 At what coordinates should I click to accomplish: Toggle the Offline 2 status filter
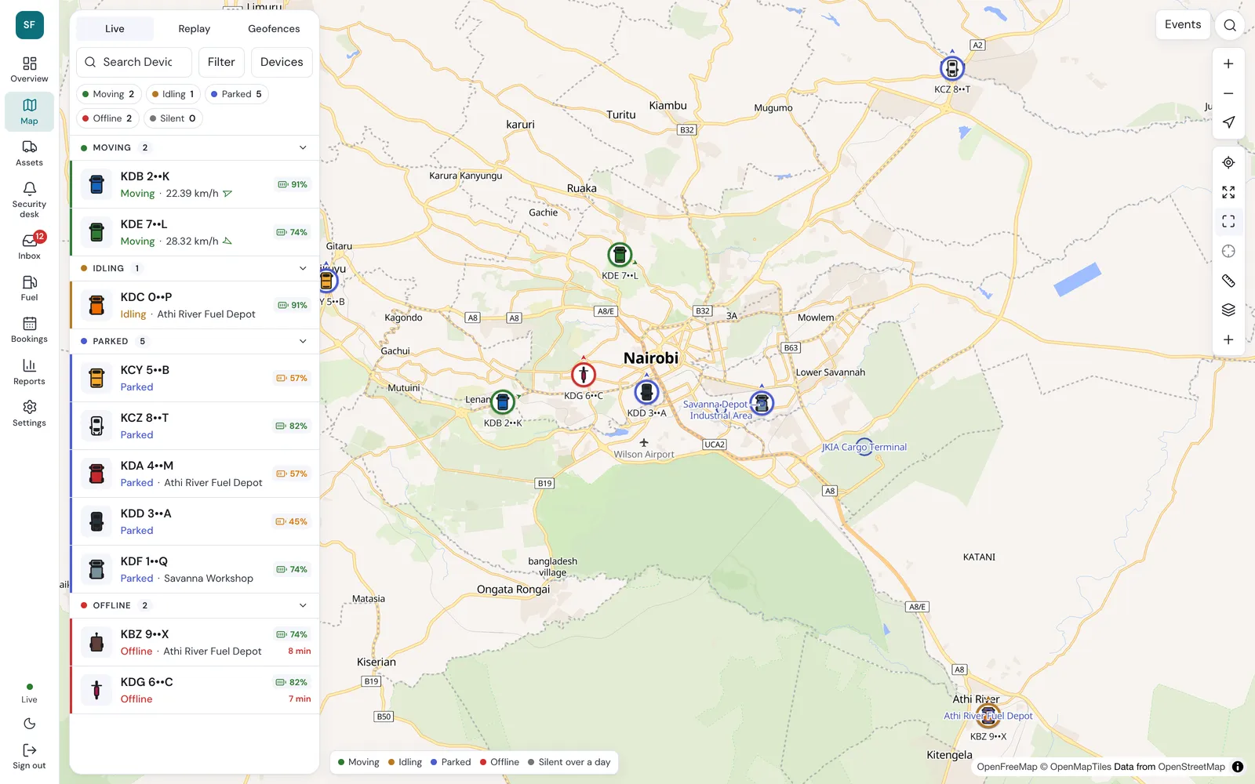tap(107, 118)
